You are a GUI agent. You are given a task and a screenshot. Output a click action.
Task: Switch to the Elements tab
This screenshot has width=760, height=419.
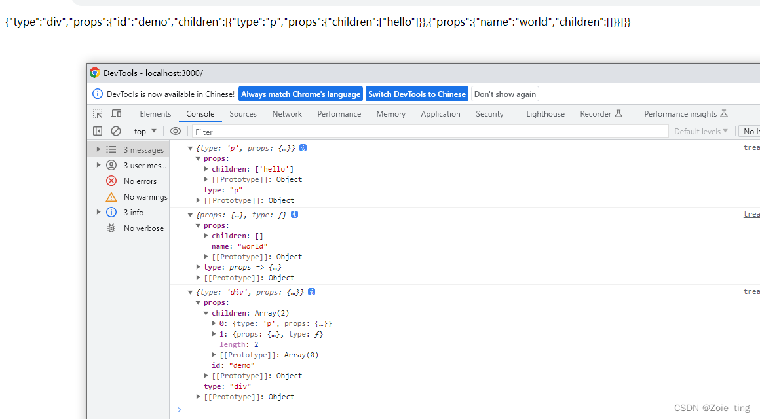[x=155, y=113]
